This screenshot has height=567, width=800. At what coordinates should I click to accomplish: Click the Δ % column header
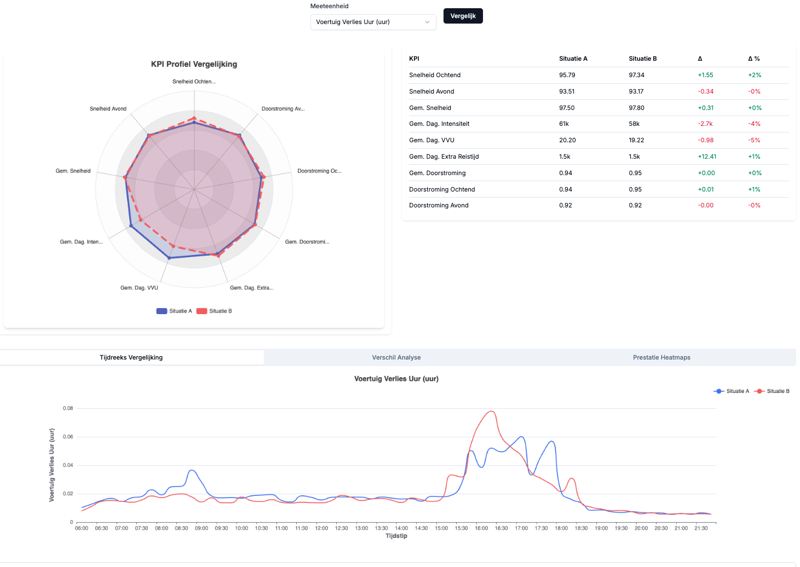(753, 59)
